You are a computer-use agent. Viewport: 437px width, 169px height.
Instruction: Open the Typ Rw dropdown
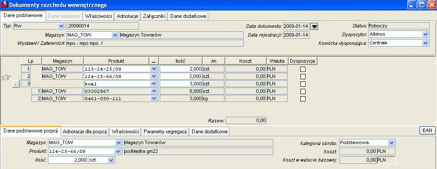pos(61,26)
